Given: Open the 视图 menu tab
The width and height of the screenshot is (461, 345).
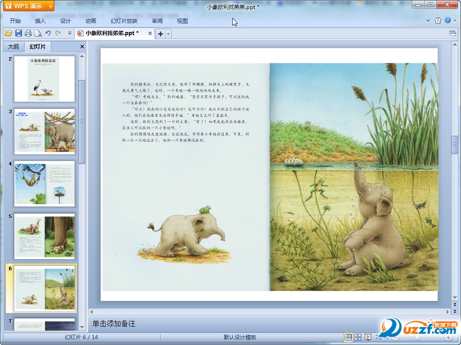Looking at the screenshot, I should coord(182,21).
